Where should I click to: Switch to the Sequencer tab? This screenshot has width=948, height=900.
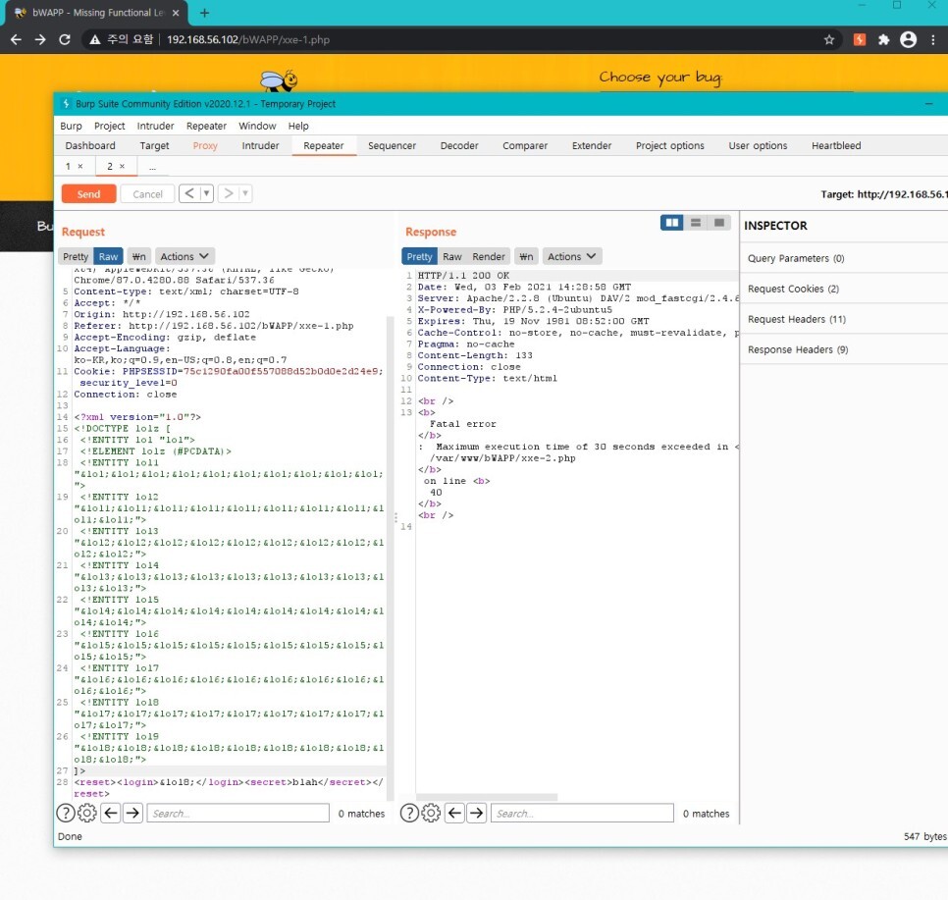point(392,146)
